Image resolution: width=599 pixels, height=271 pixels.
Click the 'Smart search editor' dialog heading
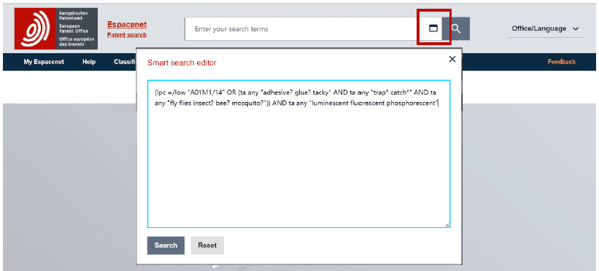point(182,63)
